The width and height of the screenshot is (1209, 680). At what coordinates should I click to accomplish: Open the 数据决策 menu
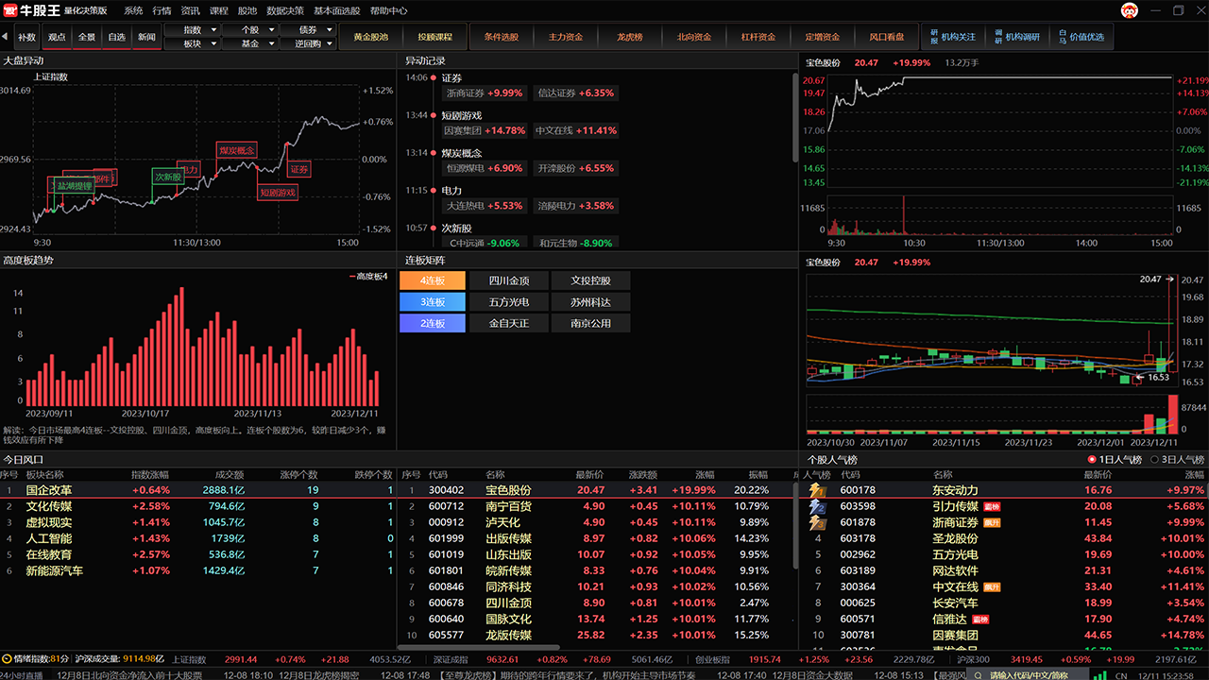click(285, 10)
